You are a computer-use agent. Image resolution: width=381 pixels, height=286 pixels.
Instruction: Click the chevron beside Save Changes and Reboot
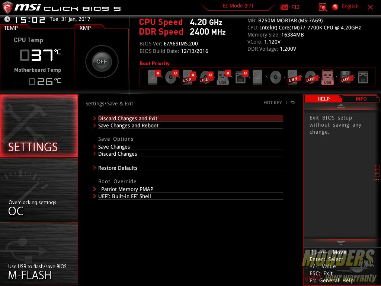(95, 125)
